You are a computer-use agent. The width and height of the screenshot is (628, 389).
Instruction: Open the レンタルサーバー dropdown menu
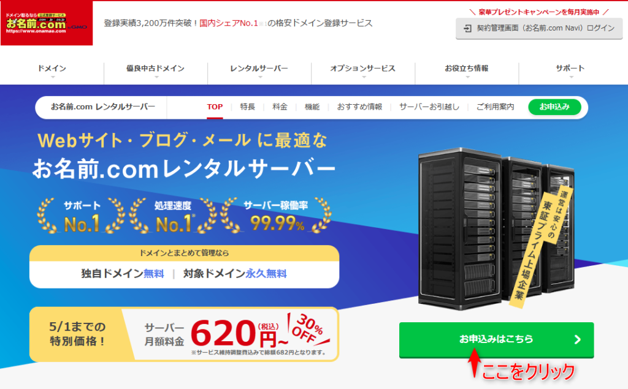coord(259,69)
